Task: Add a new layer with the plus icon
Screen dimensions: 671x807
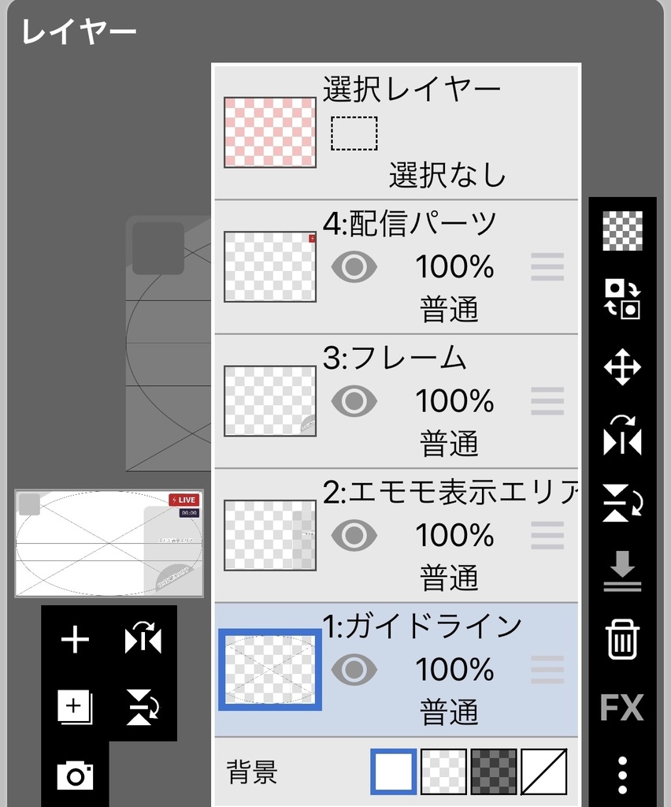Action: [x=75, y=640]
